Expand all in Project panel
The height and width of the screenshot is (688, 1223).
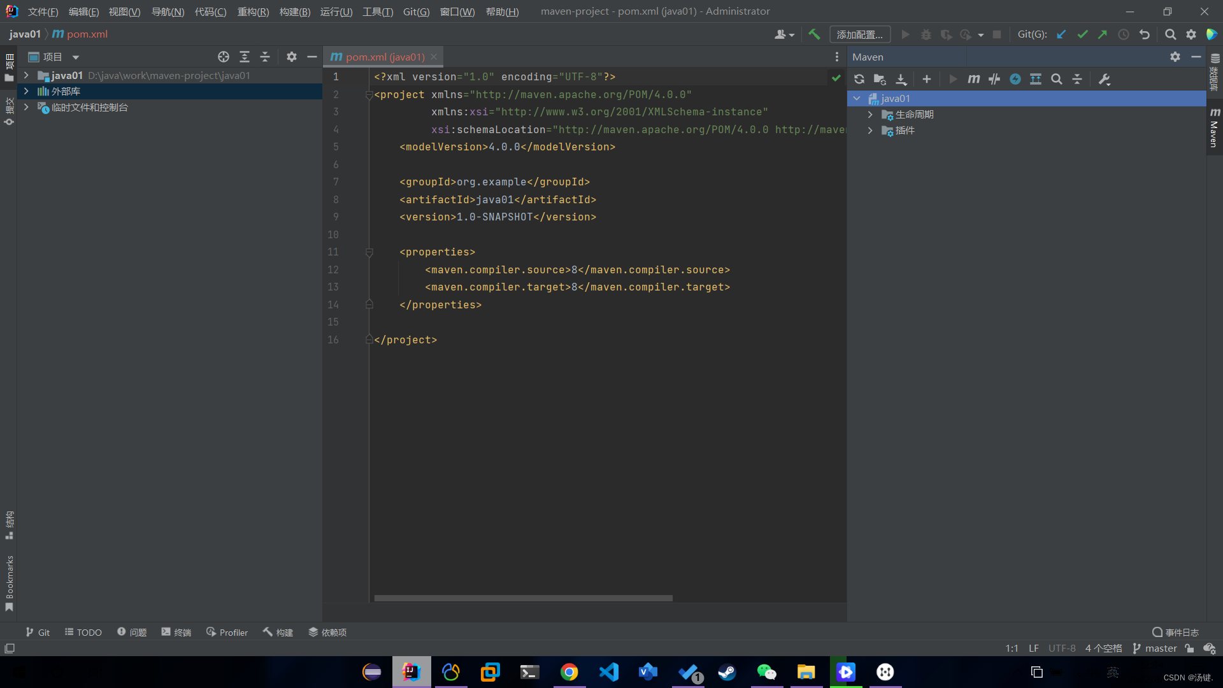[245, 57]
